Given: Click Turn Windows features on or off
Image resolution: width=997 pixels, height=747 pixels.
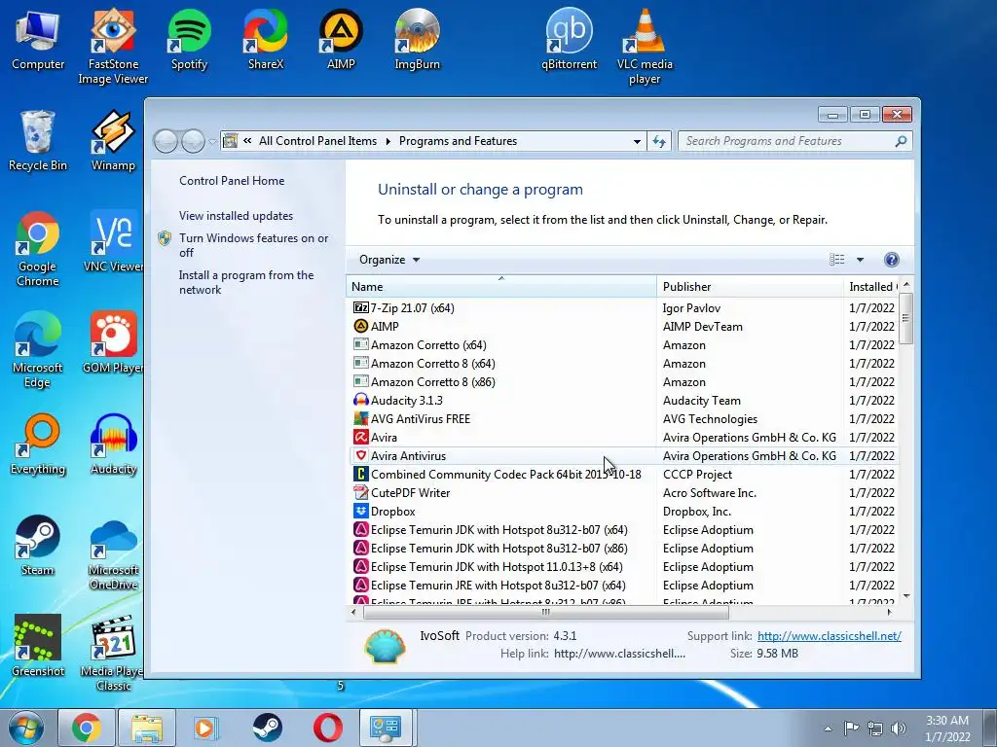Looking at the screenshot, I should [x=254, y=245].
